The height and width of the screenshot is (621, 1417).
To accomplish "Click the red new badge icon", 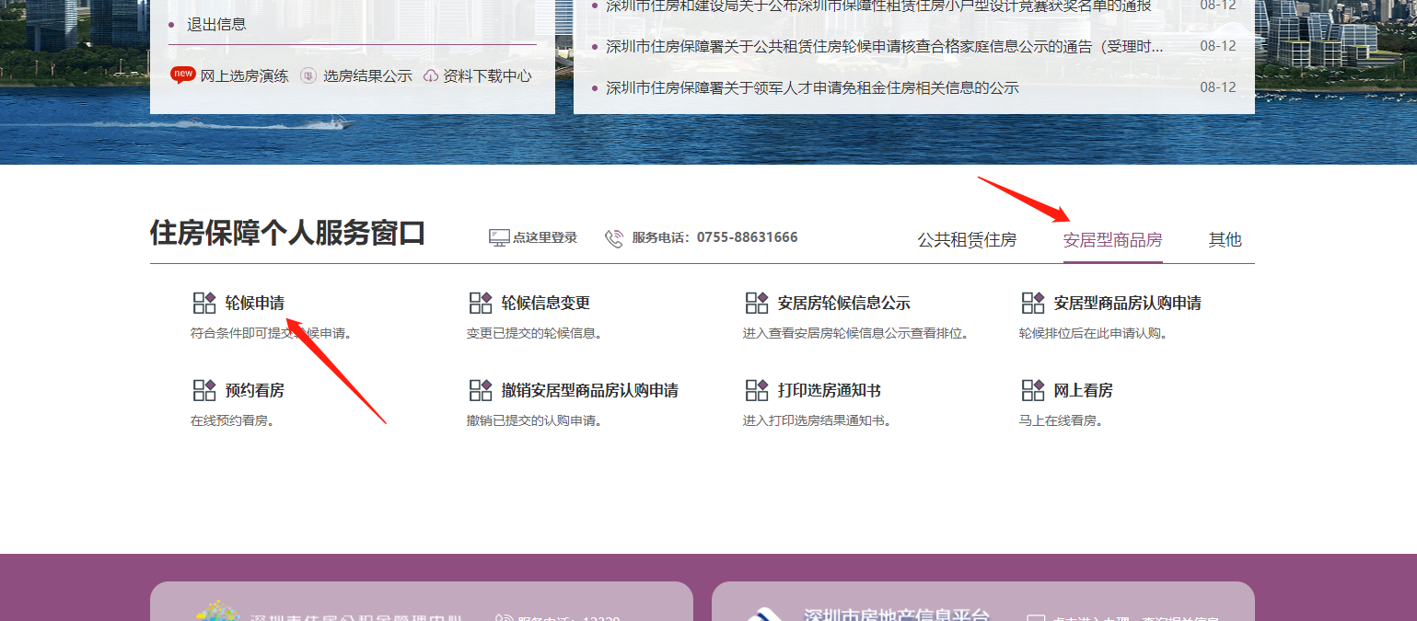I will point(183,75).
